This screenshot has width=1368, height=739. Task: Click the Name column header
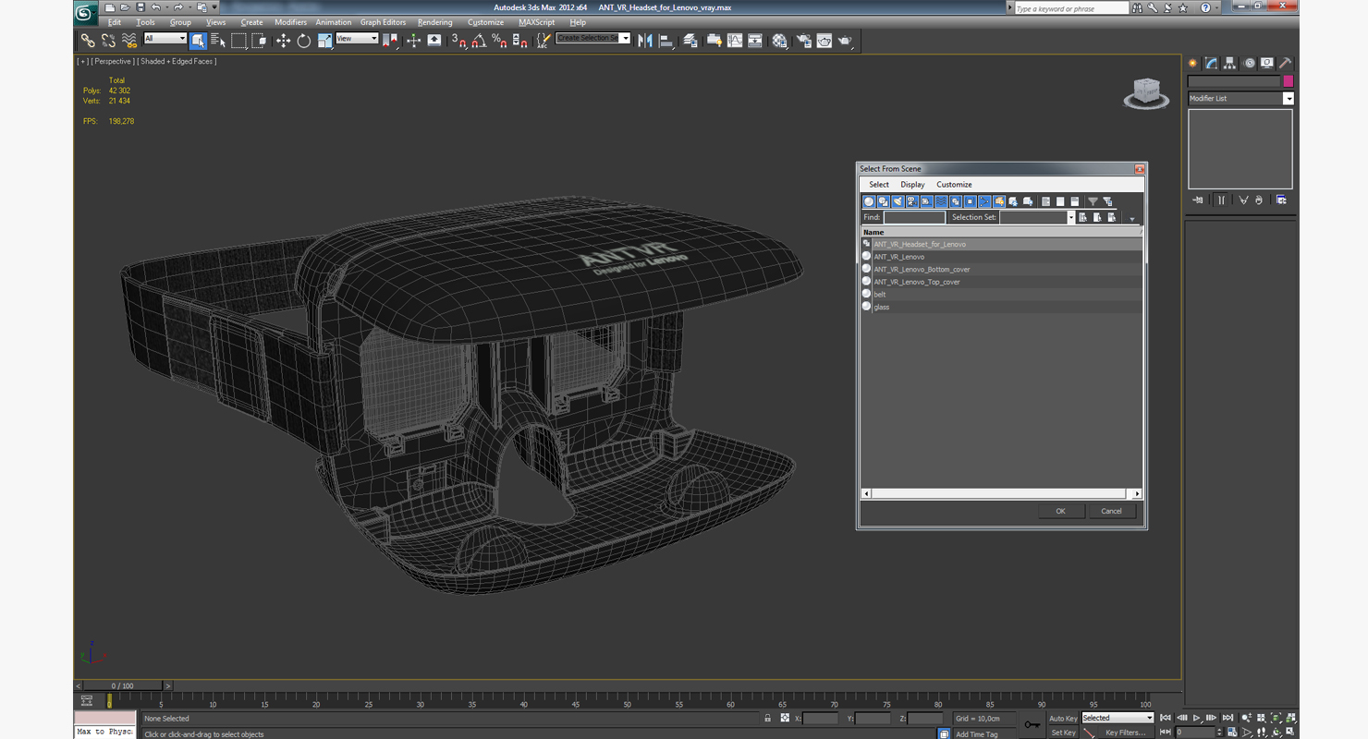tap(1002, 232)
